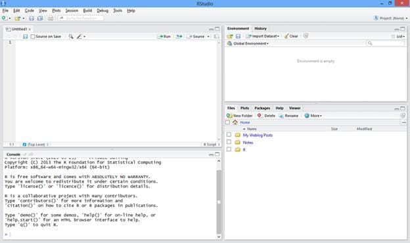Viewport: 410px width, 243px height.
Task: Open the Code menu
Action: tap(30, 10)
